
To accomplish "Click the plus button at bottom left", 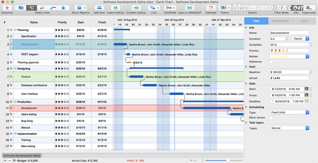I will [x=5, y=161].
